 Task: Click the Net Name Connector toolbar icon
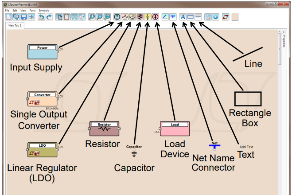pyautogui.click(x=173, y=17)
